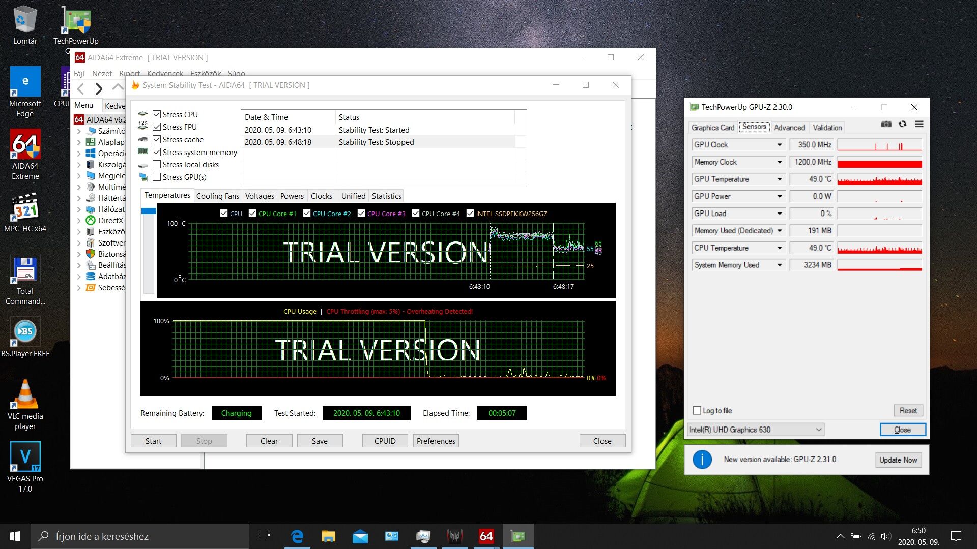The width and height of the screenshot is (977, 549).
Task: Switch to Voltages tab
Action: (260, 196)
